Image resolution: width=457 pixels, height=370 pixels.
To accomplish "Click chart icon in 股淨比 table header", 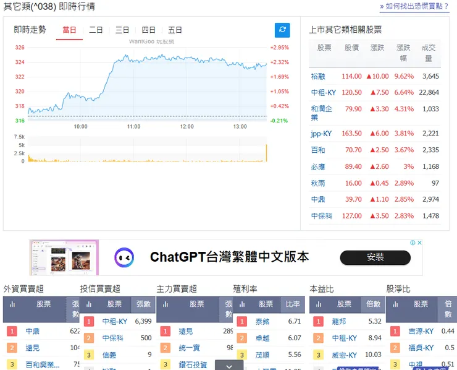I will (395, 304).
